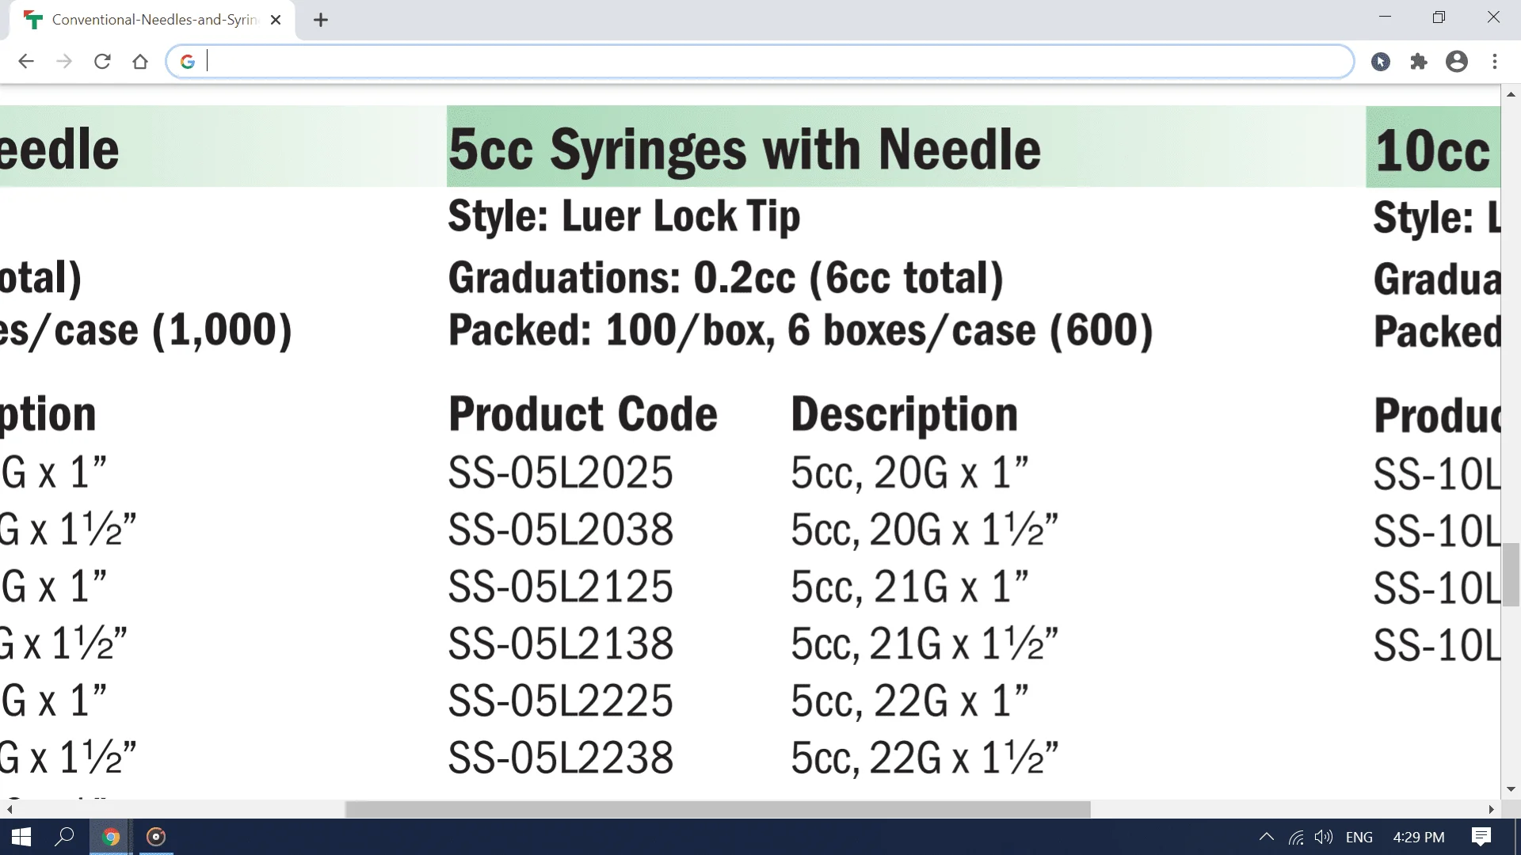1521x855 pixels.
Task: Go to the home page
Action: 140,62
